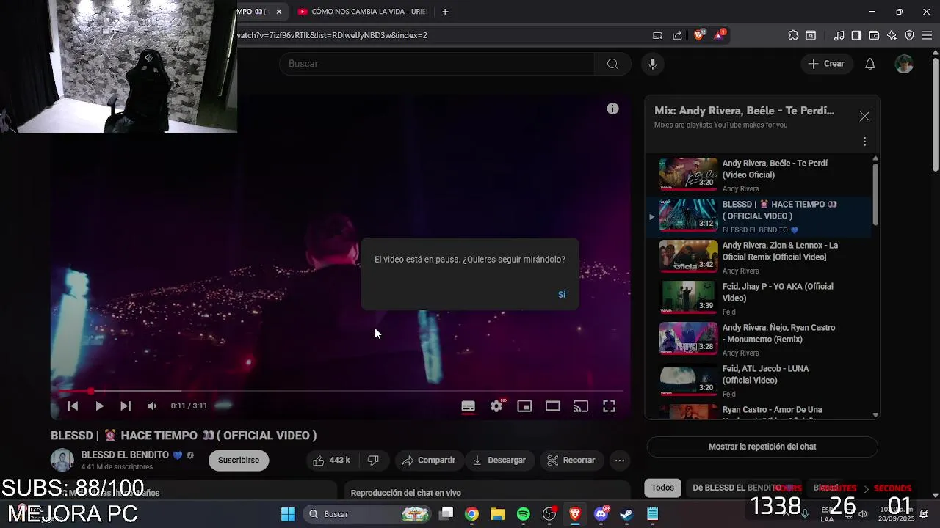Open File Explorer from the taskbar
The height and width of the screenshot is (528, 940).
click(497, 514)
